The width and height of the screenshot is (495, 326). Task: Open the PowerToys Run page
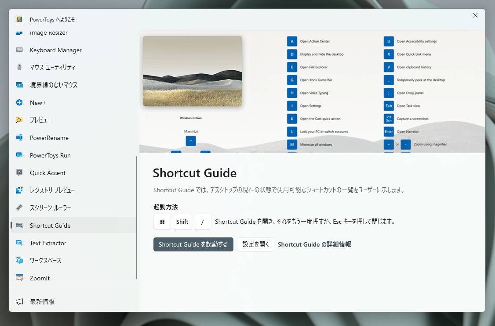pyautogui.click(x=73, y=155)
